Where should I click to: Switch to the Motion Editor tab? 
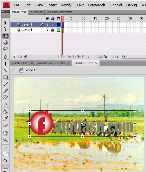[x=59, y=12]
